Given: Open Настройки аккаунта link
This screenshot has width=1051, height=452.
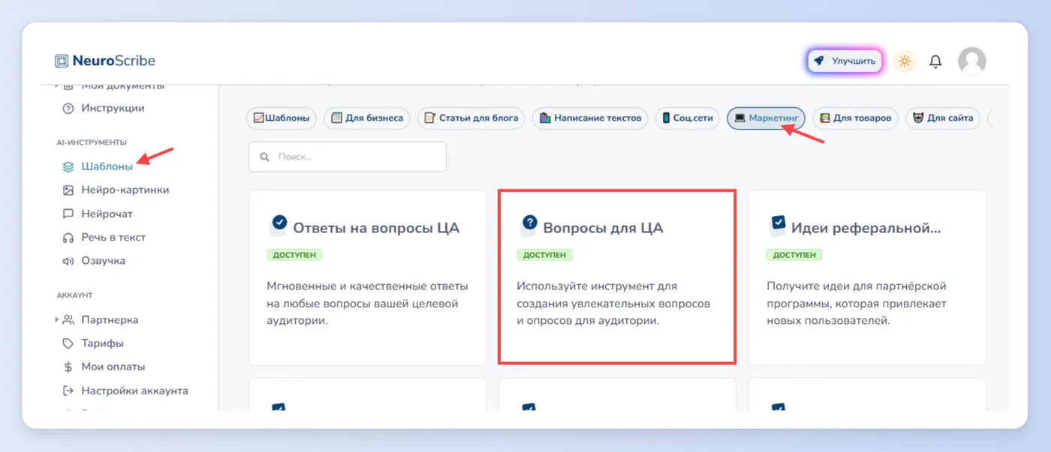Looking at the screenshot, I should [x=125, y=391].
